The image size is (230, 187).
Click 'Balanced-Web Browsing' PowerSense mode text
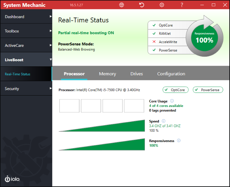(77, 49)
